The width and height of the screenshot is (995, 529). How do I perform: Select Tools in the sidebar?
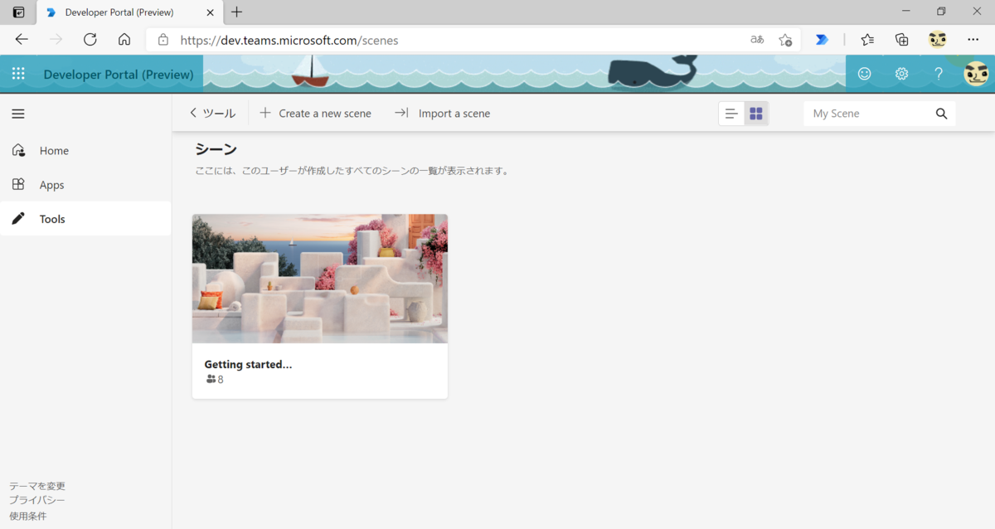point(85,219)
